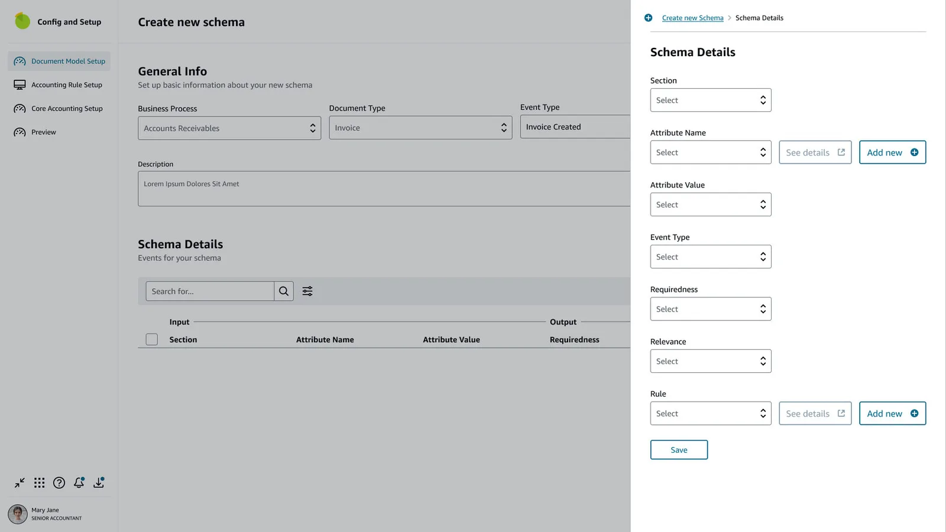Click the Document Model Setup gauge icon
This screenshot has width=946, height=532.
[x=20, y=61]
